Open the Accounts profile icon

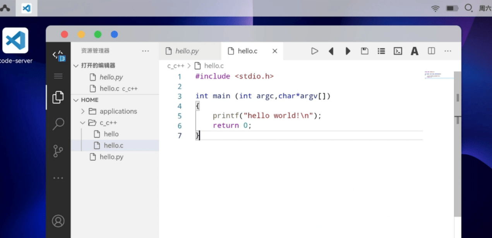coord(58,221)
